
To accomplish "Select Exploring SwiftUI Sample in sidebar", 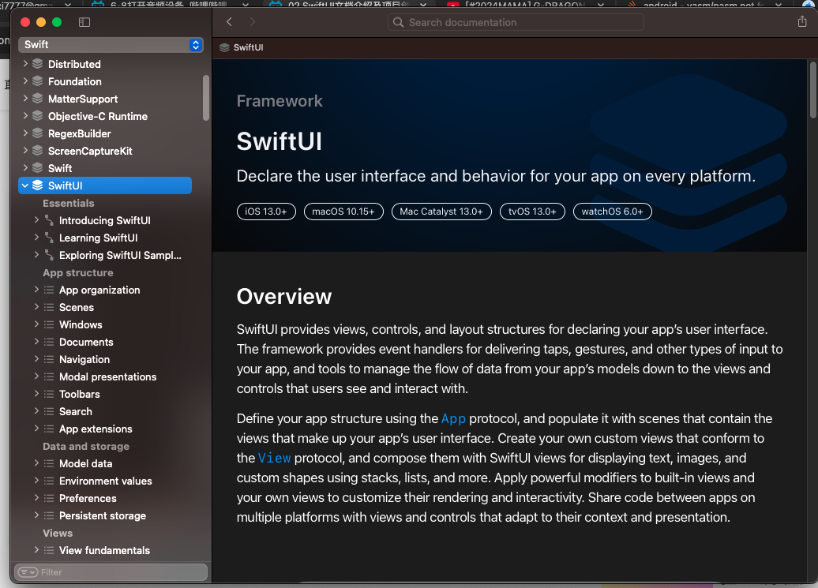I will tap(121, 255).
